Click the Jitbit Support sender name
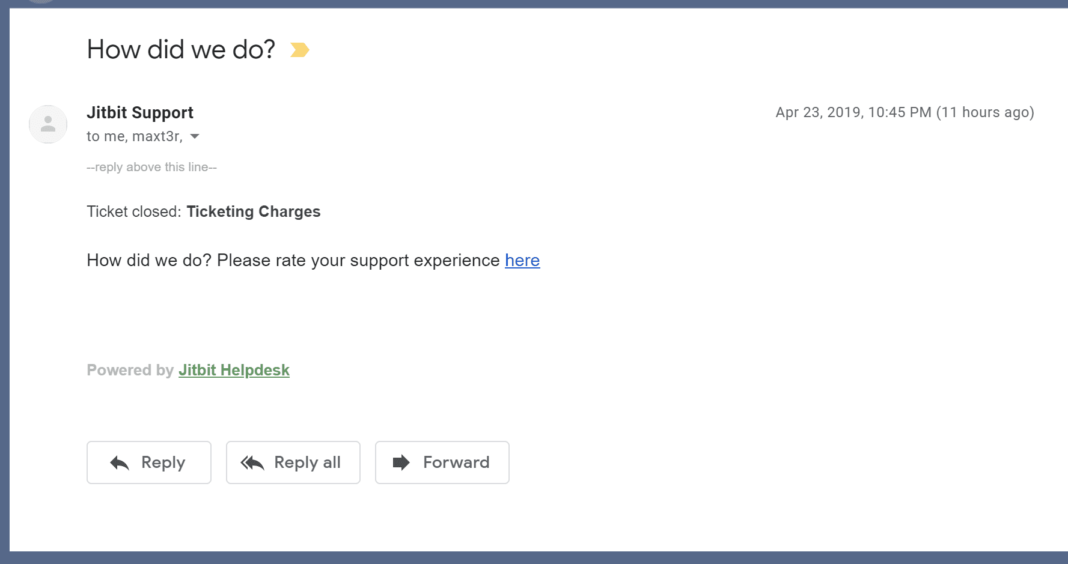 pyautogui.click(x=140, y=112)
